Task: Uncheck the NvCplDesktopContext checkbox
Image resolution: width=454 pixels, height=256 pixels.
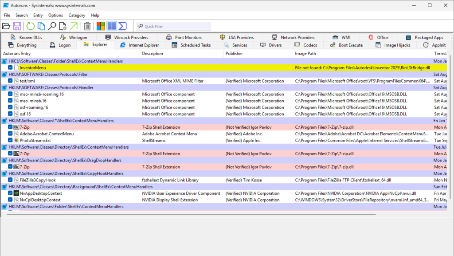Action: [10, 200]
